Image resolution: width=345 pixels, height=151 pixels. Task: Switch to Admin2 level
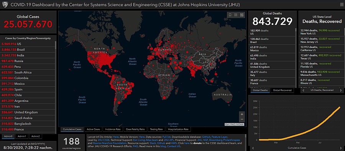click(x=35, y=136)
